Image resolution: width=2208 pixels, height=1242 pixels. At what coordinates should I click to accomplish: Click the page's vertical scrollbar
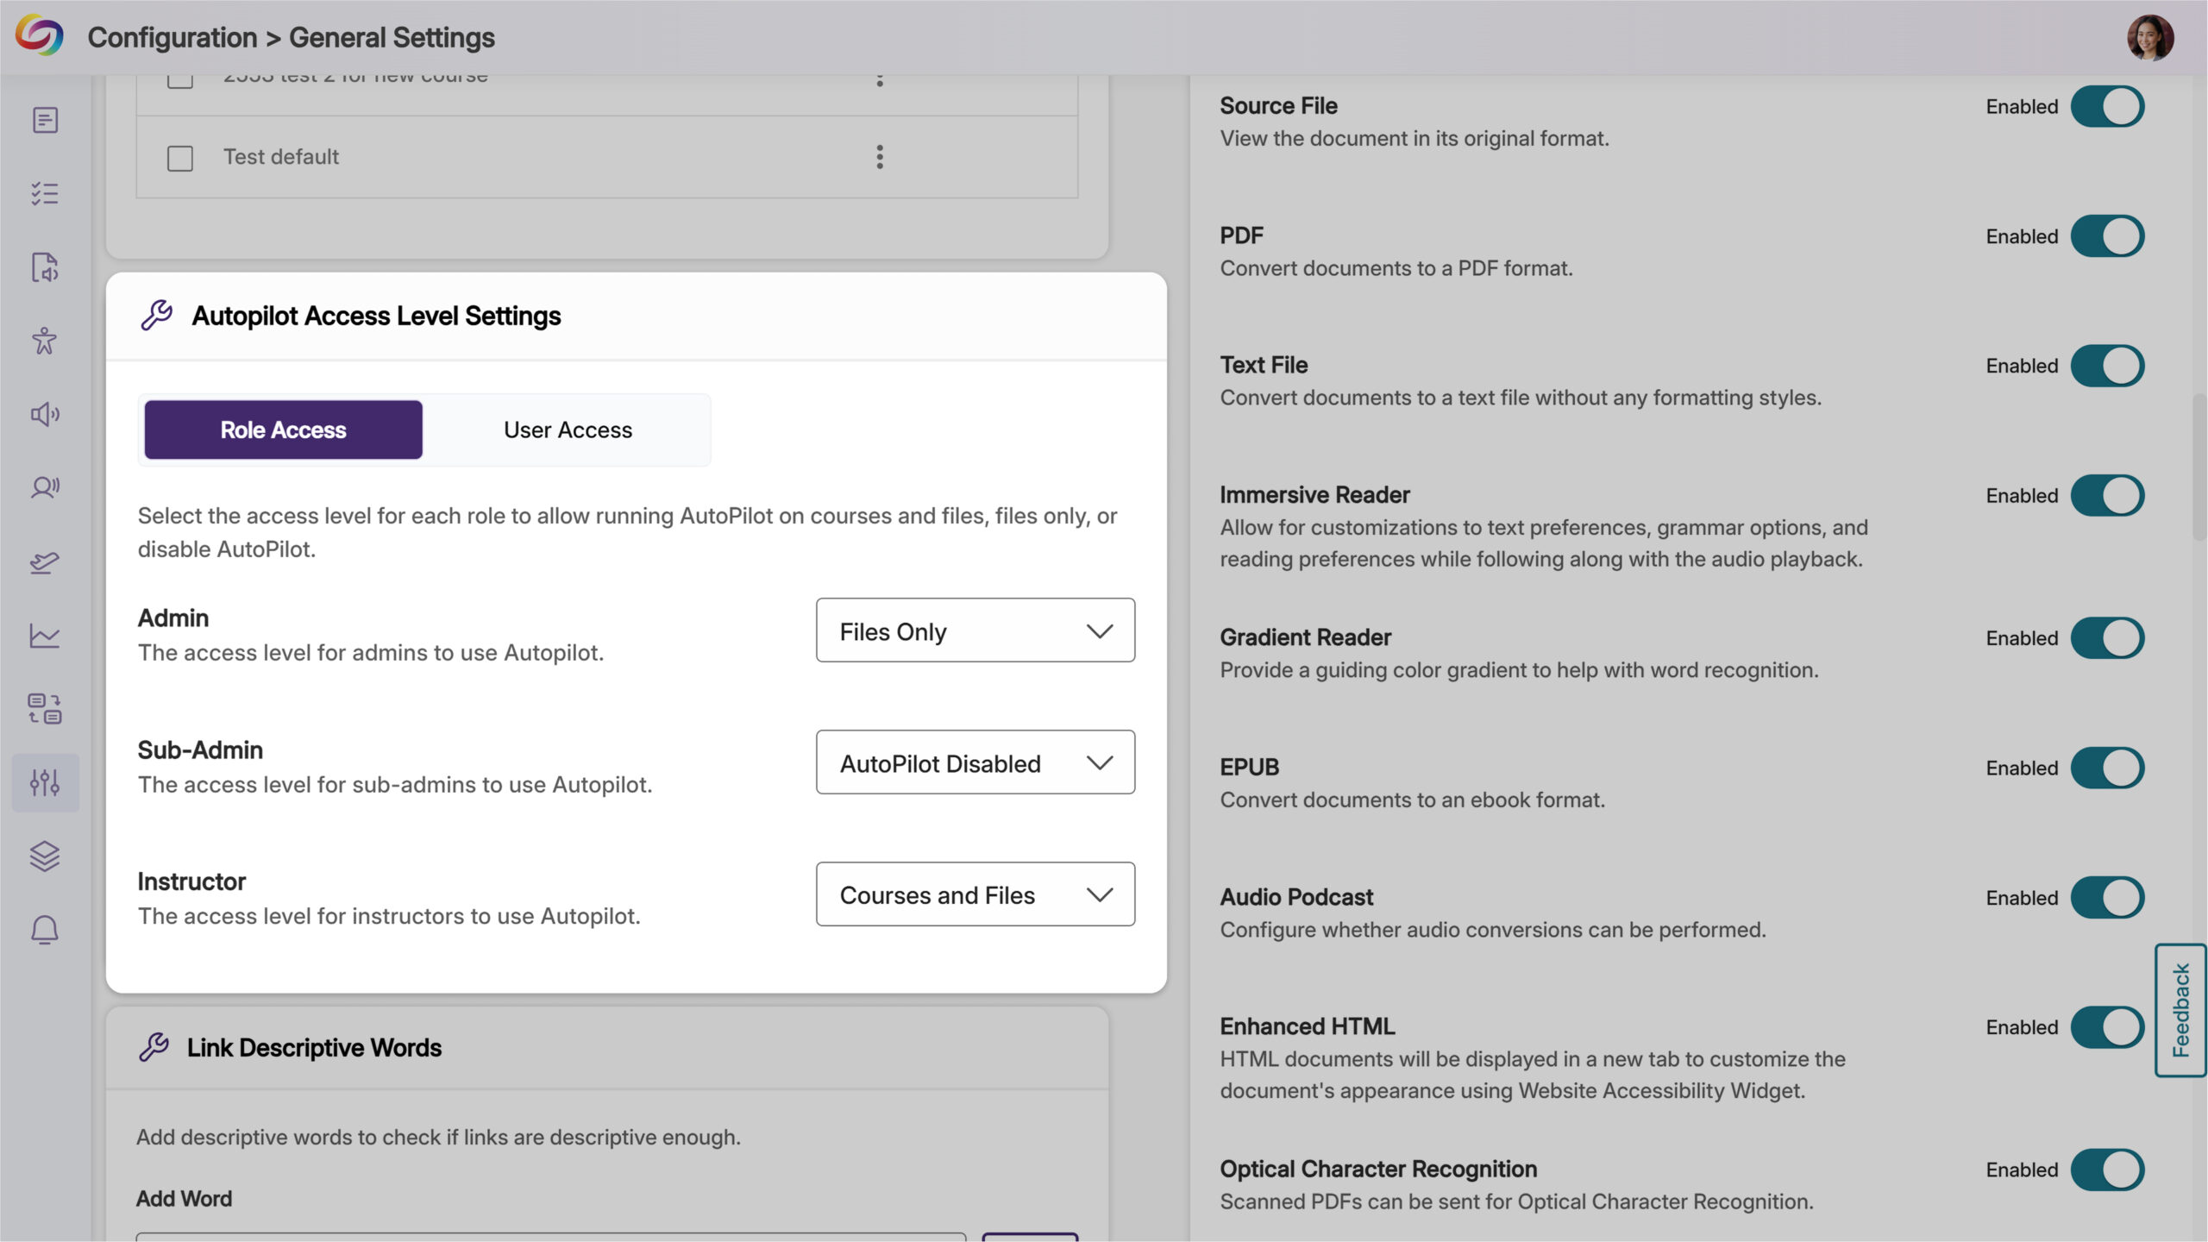point(2199,466)
